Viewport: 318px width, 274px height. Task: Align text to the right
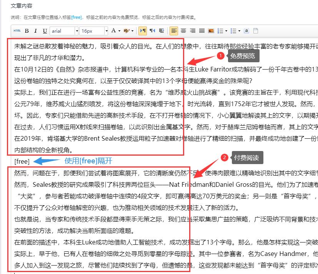coord(192,31)
